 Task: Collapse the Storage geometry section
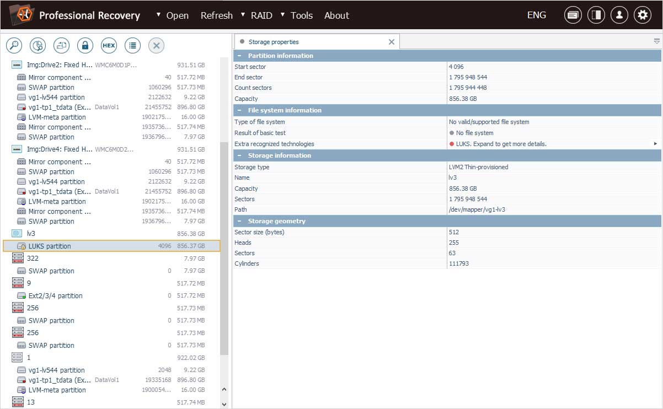[x=239, y=221]
